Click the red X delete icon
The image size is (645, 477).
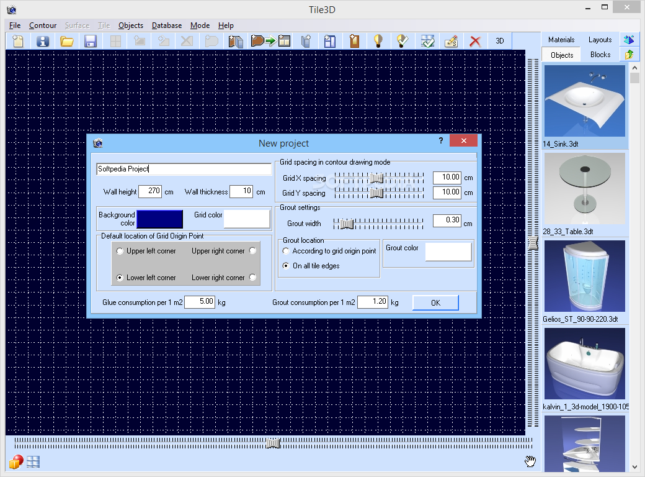pyautogui.click(x=475, y=41)
